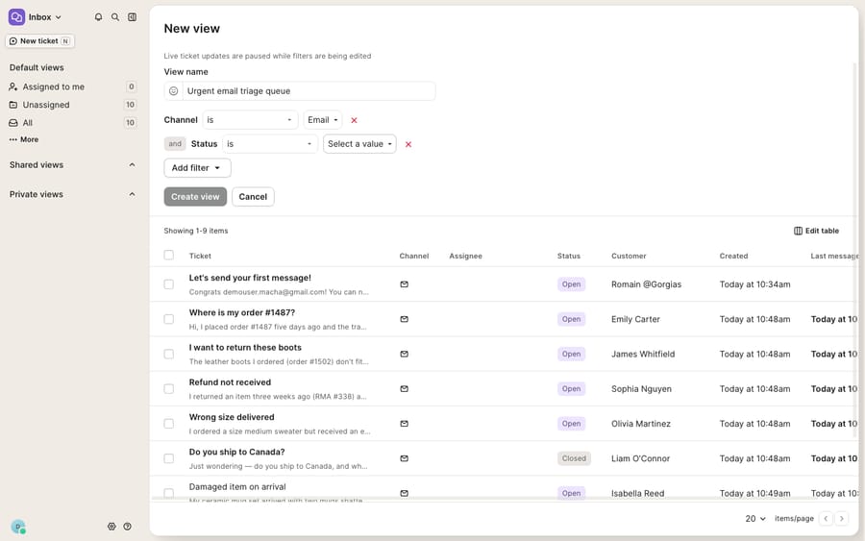The height and width of the screenshot is (541, 865).
Task: Click customer name 'Romain @Gorgias'
Action: pos(646,284)
